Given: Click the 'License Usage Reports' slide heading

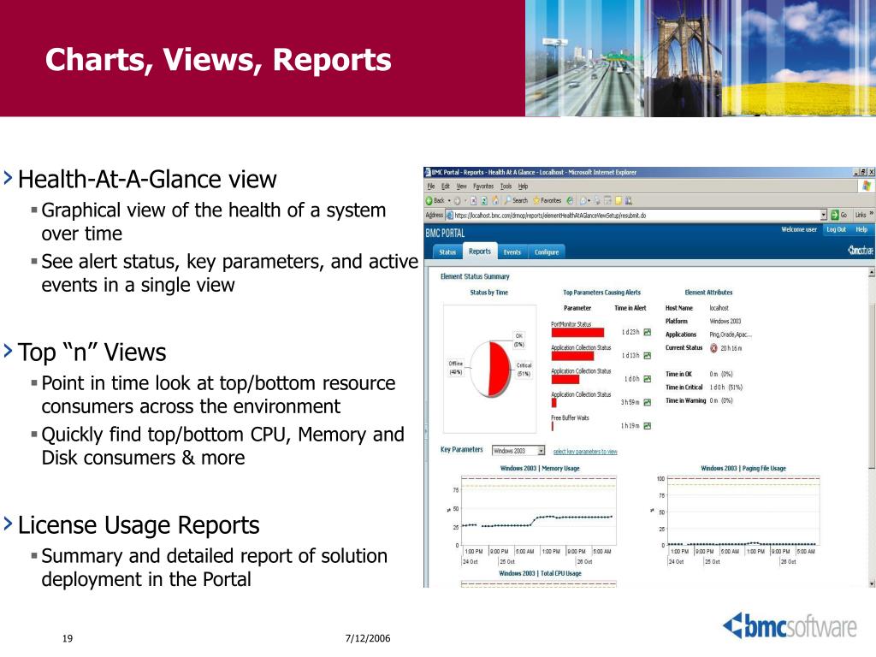Looking at the screenshot, I should coord(139,525).
